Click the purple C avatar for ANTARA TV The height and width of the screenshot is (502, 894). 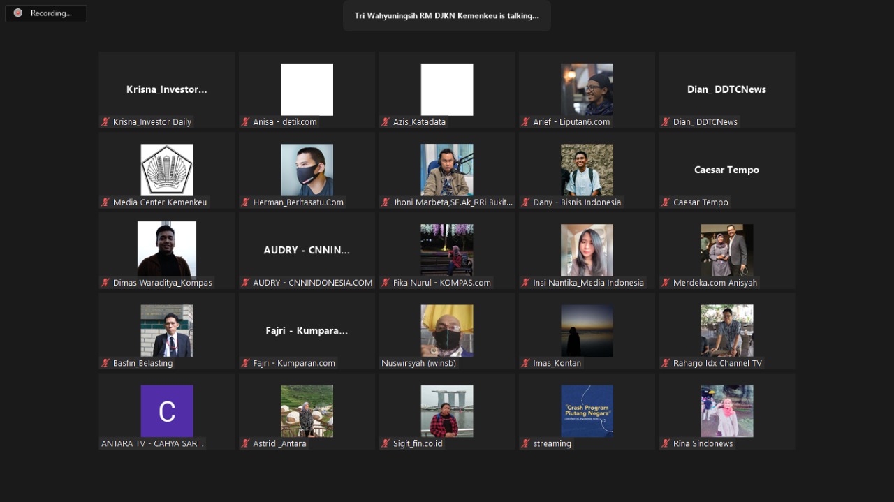pyautogui.click(x=167, y=411)
